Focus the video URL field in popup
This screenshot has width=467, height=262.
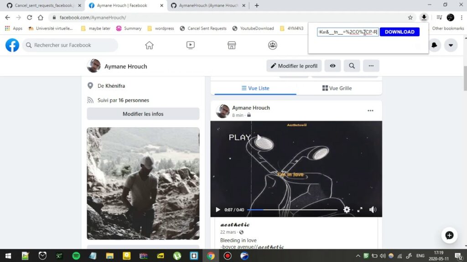coord(348,32)
